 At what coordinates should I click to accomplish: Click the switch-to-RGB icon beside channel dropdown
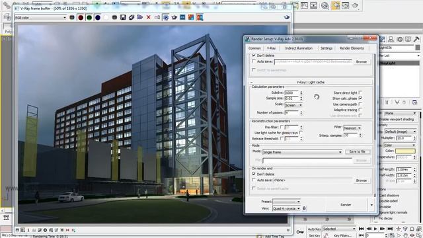[x=72, y=18]
